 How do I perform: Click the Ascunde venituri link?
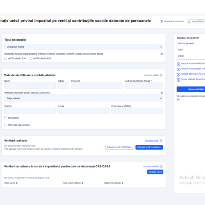click(151, 166)
